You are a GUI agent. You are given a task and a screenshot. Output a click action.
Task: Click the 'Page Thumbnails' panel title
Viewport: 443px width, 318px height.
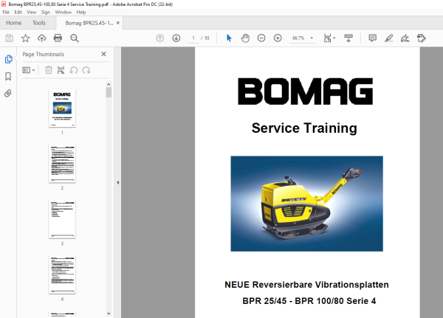44,54
